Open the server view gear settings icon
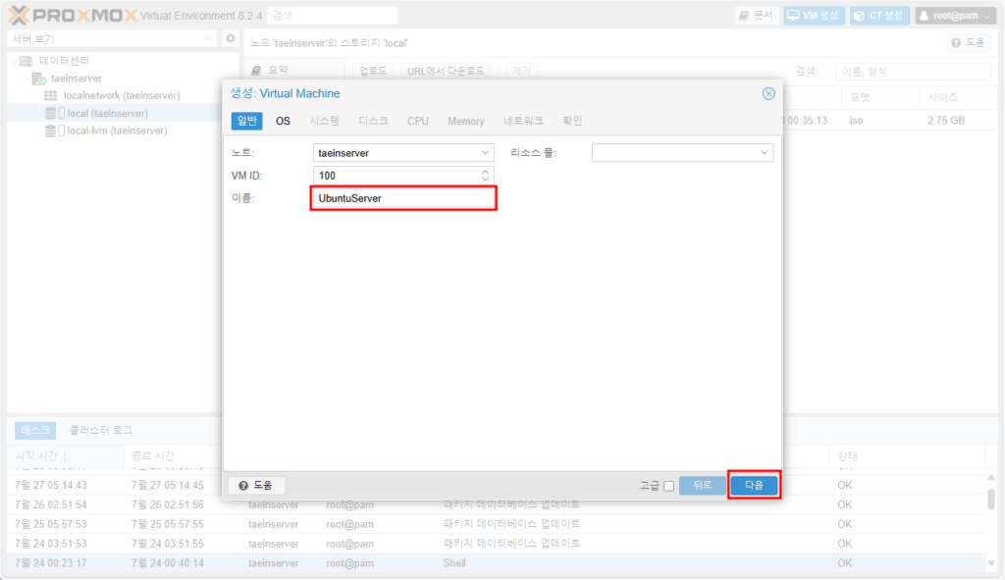Screen dimensions: 1005x580 coord(230,38)
